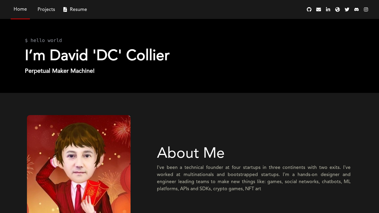Click the Discord icon
This screenshot has width=379, height=213.
[356, 9]
